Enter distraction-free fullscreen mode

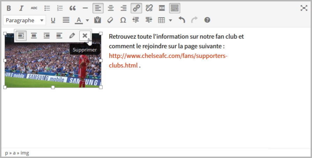(x=304, y=8)
